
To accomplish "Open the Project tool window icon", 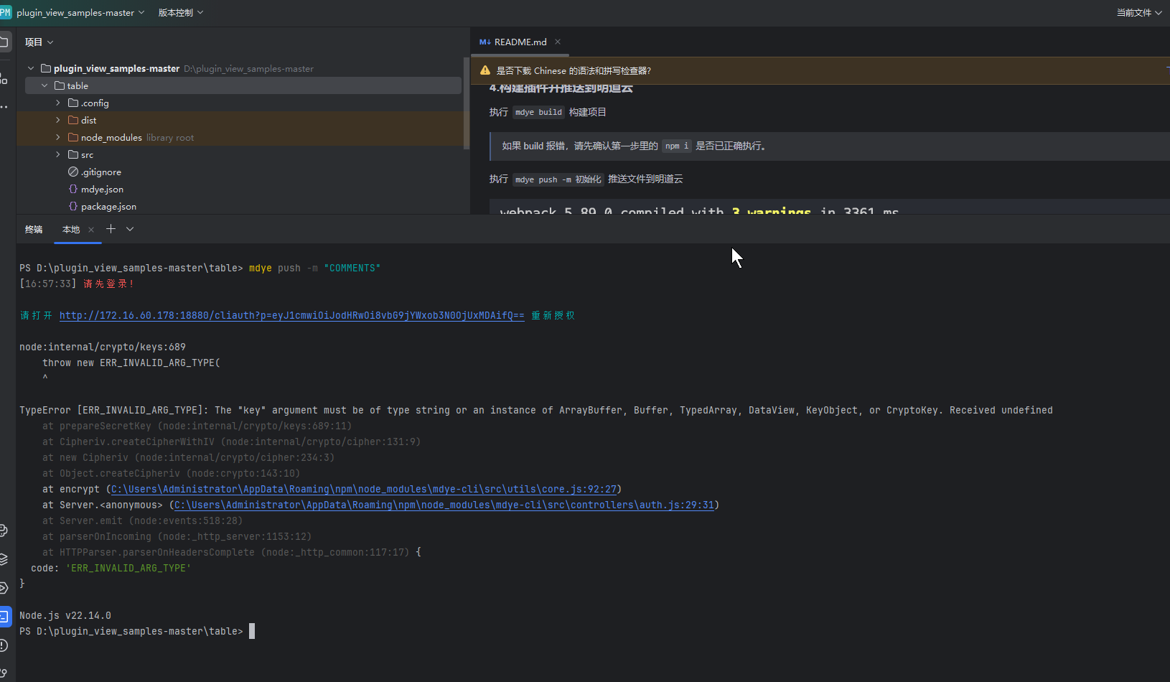I will pyautogui.click(x=4, y=42).
